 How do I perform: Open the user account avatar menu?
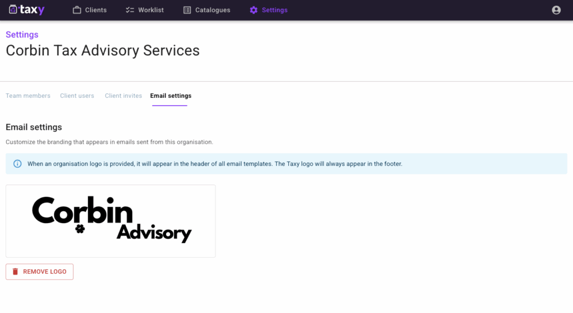point(556,10)
